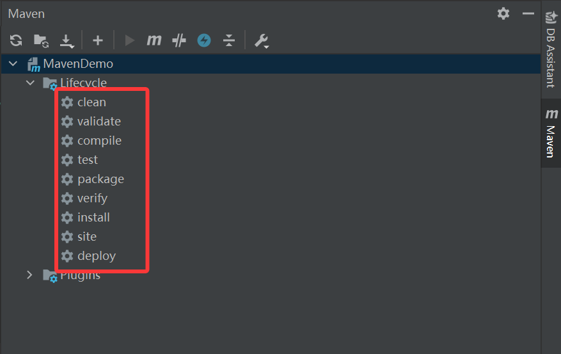Click gear icon beside install
561x354 pixels.
coord(67,218)
